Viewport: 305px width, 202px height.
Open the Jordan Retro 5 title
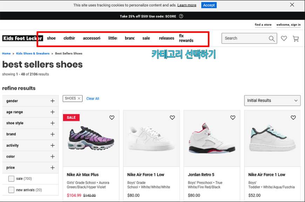point(201,175)
